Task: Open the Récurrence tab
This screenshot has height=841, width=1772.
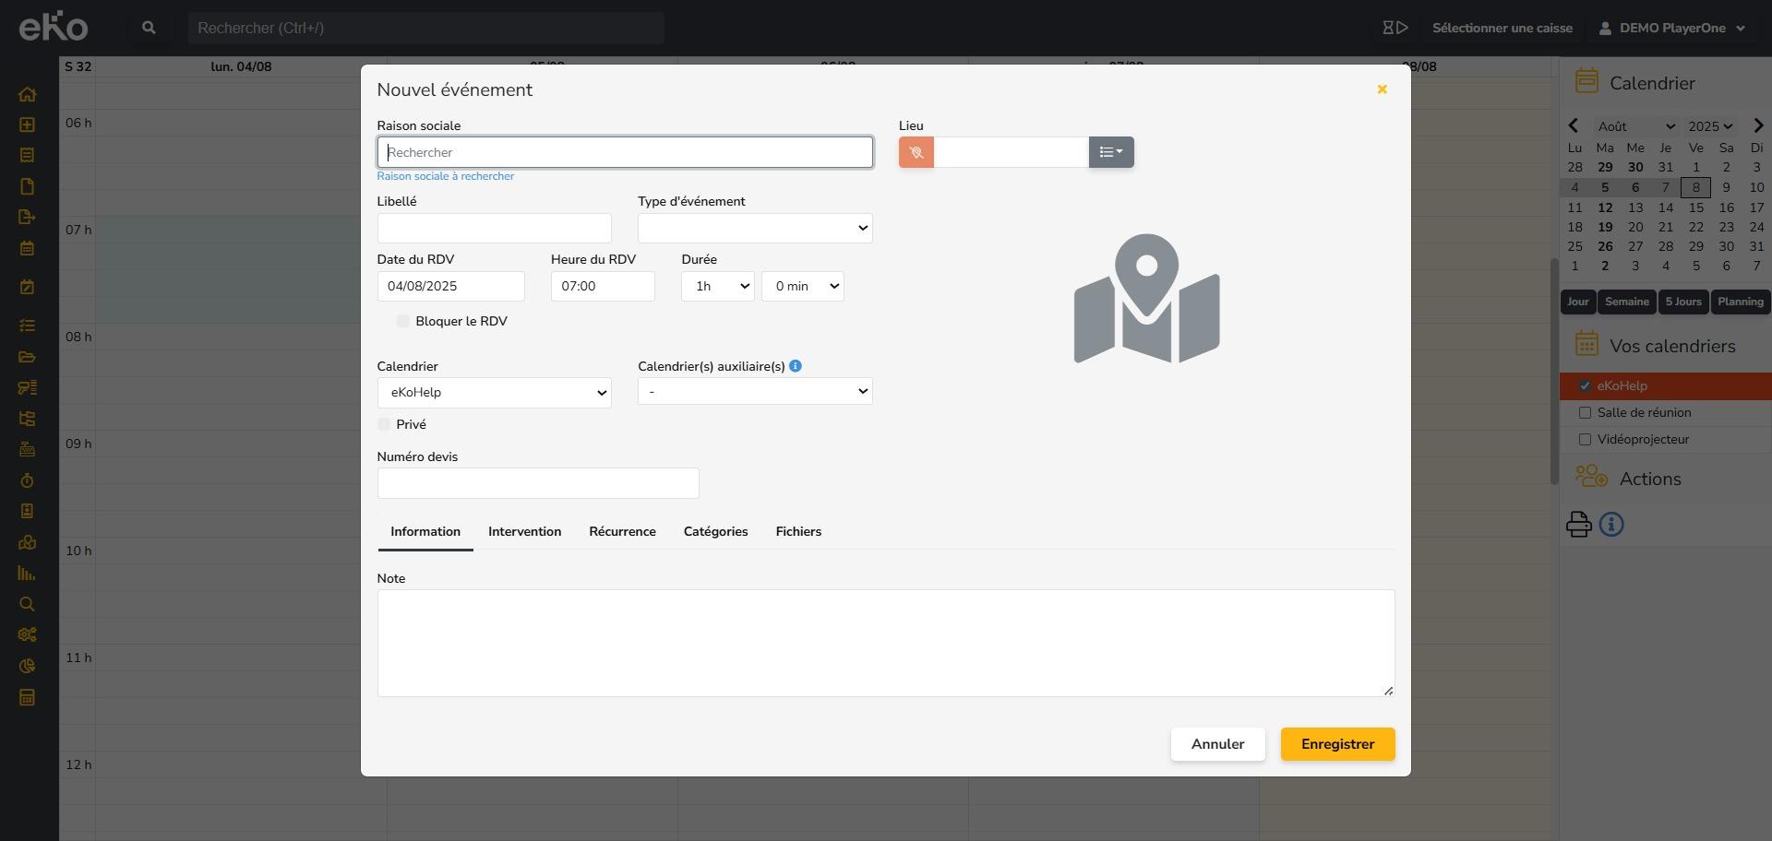Action: pyautogui.click(x=622, y=531)
